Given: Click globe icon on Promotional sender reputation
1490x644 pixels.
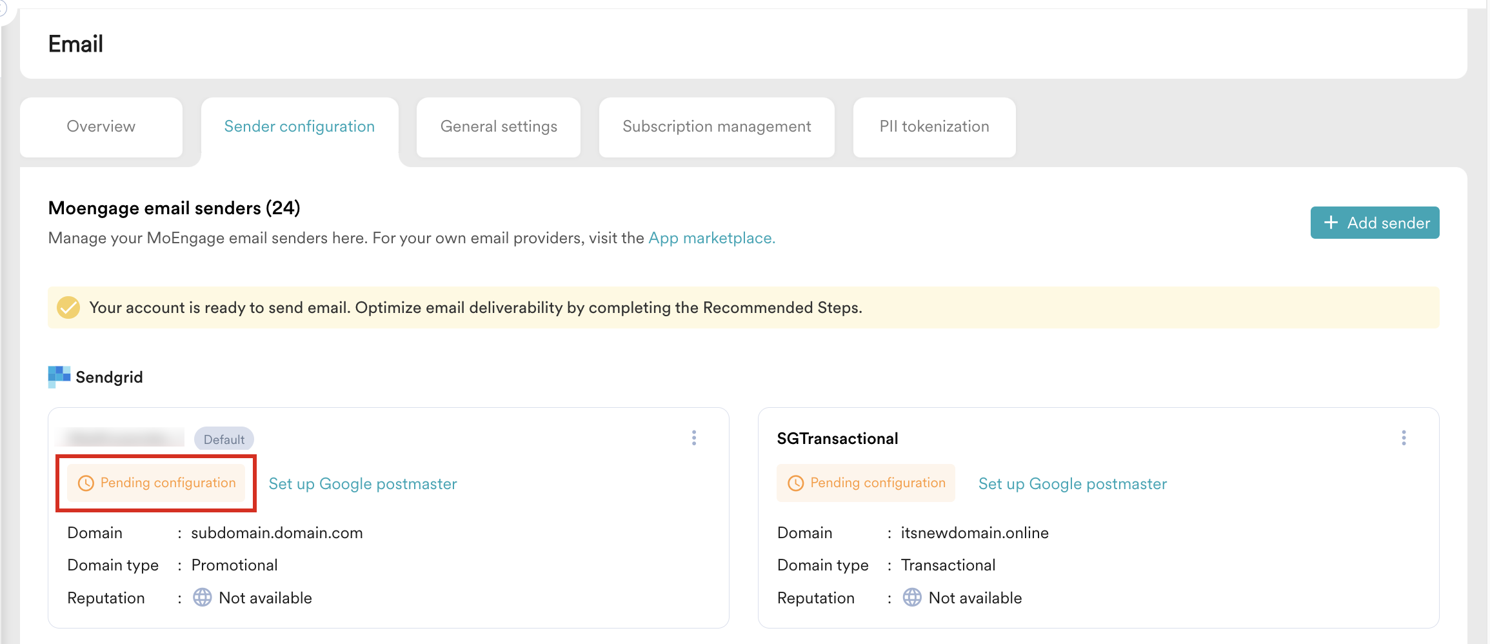Looking at the screenshot, I should click(x=203, y=598).
